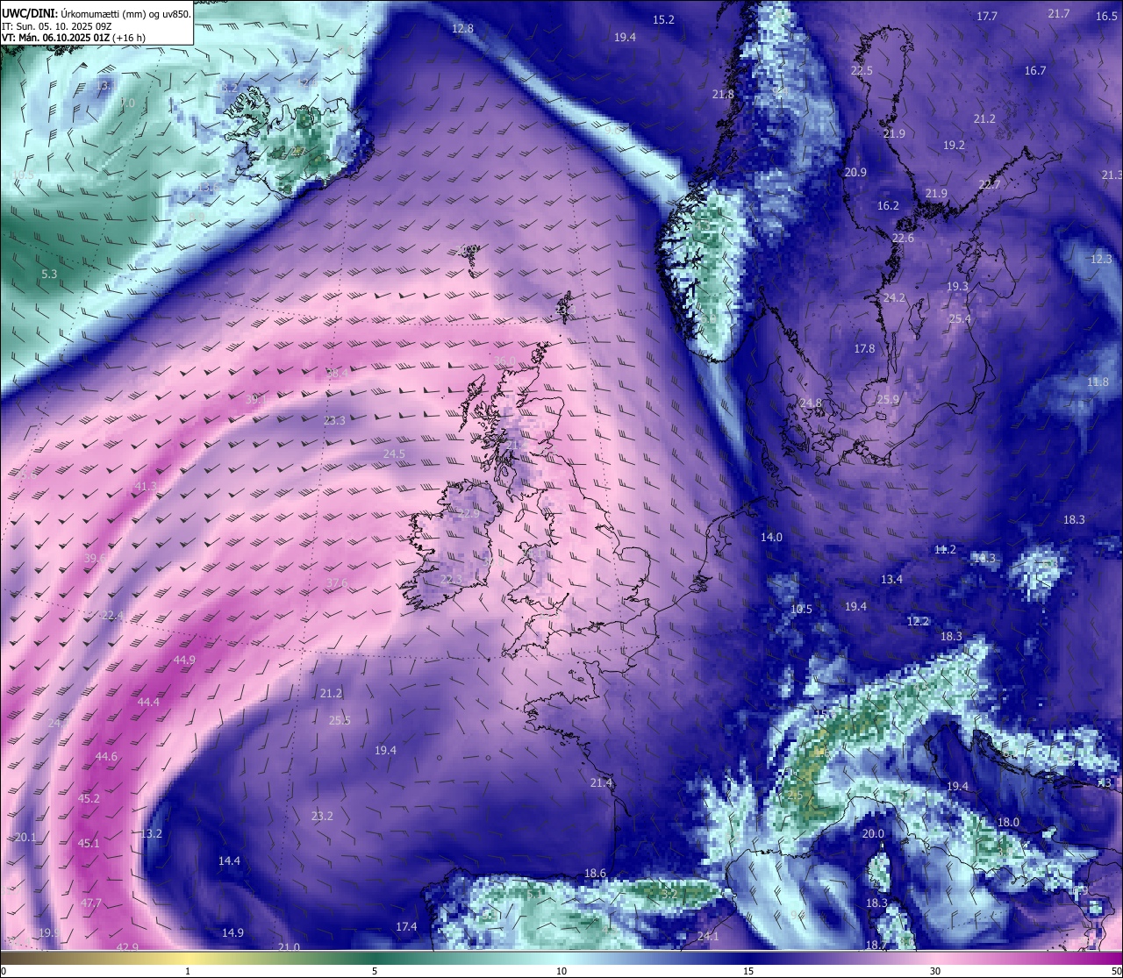Screen dimensions: 1123x978
Task: Click the 17.8 value label
Action: (864, 348)
